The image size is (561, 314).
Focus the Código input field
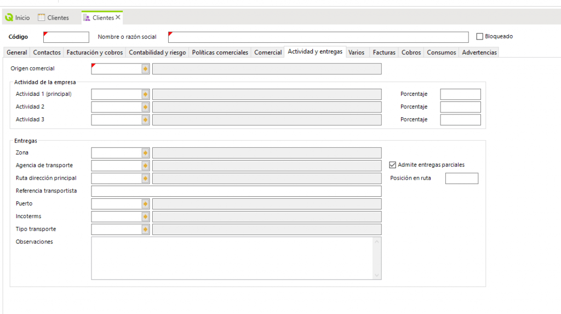point(66,37)
